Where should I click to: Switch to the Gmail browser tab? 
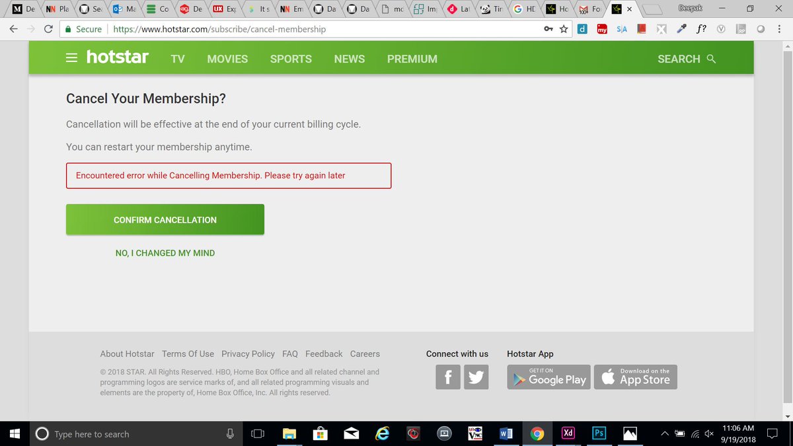coord(589,9)
